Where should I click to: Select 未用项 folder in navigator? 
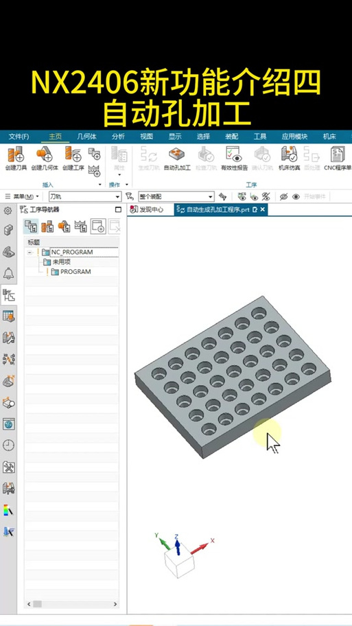(62, 262)
